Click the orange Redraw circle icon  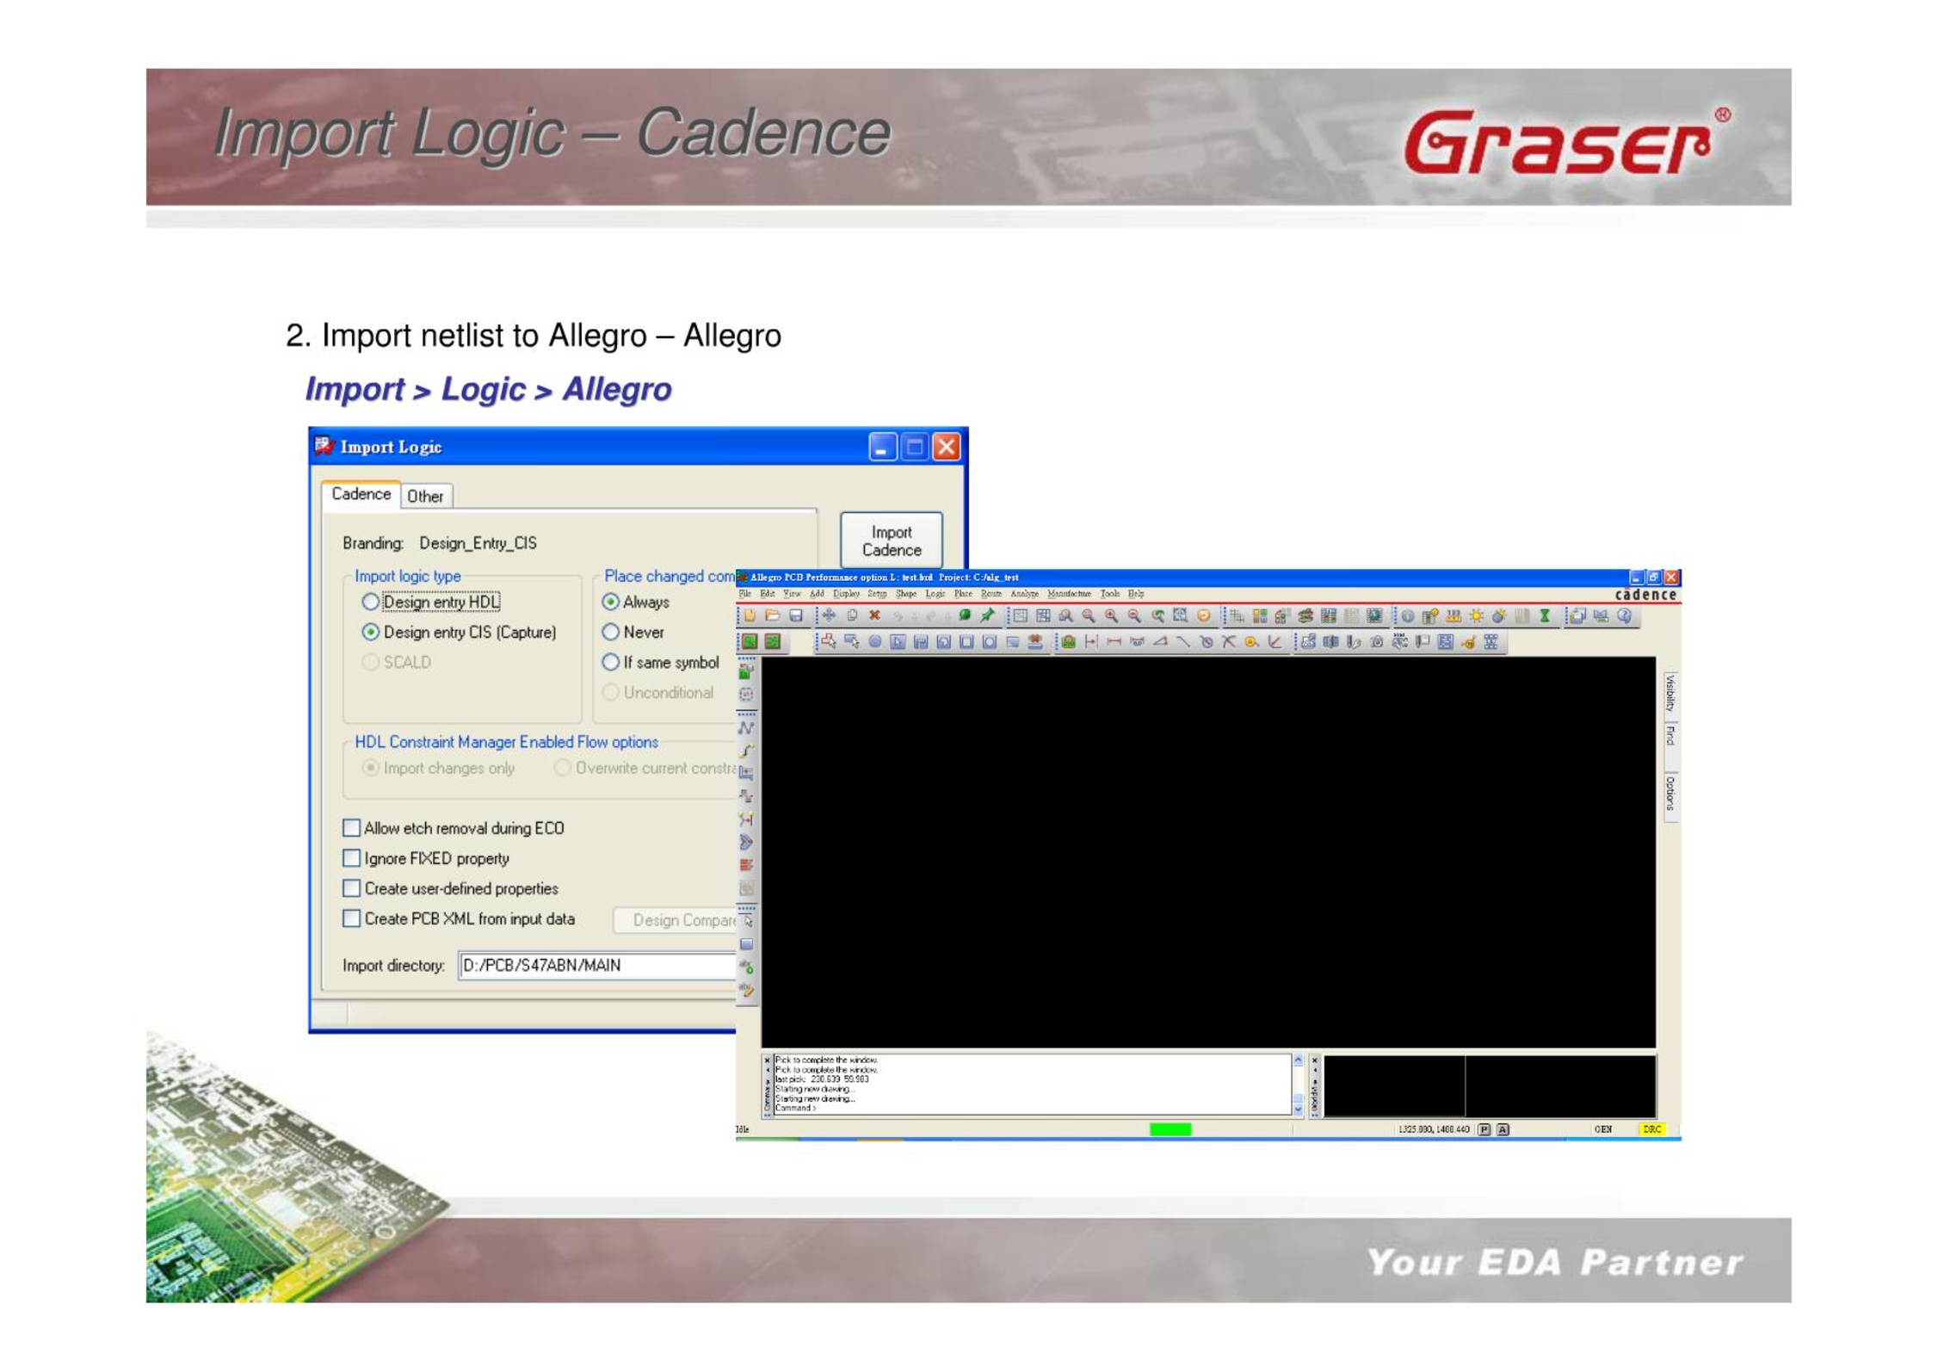click(x=1203, y=615)
